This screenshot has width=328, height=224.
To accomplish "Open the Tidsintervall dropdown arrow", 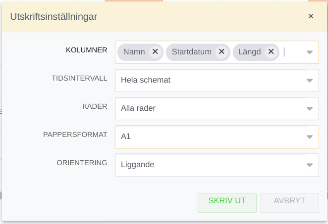I will coord(310,80).
